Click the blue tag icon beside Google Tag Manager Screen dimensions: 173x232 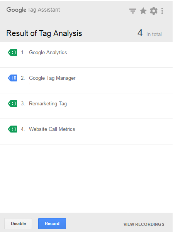pos(12,78)
